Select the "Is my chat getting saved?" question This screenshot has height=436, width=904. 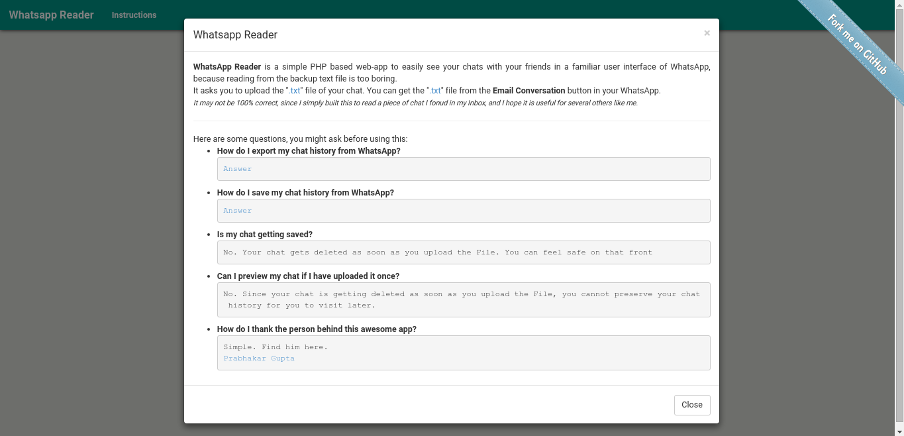[x=264, y=235]
